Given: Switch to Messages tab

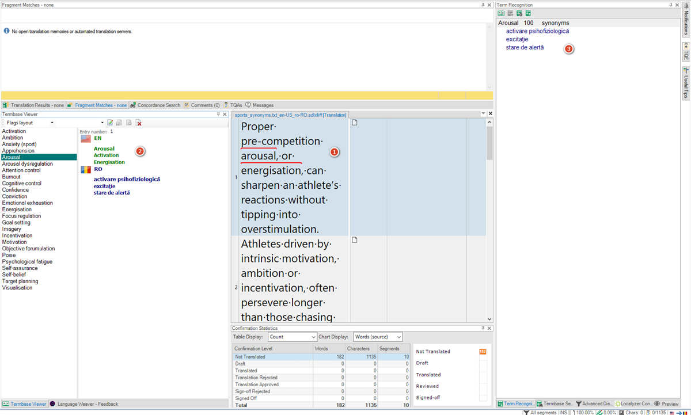Looking at the screenshot, I should click(260, 105).
